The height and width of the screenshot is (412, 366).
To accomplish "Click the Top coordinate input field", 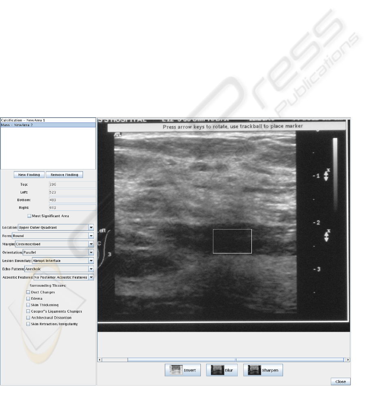I will 72,184.
